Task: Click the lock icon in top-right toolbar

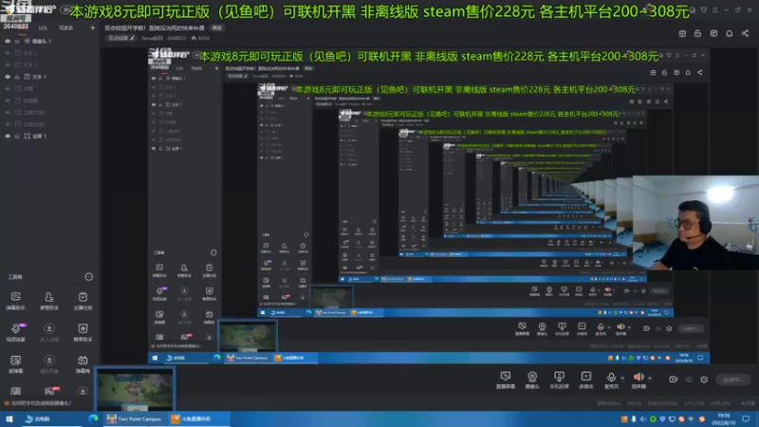Action: click(x=697, y=33)
